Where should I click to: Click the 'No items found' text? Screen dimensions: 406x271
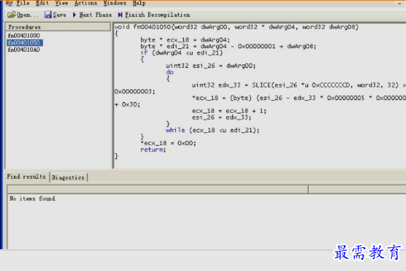pyautogui.click(x=33, y=199)
